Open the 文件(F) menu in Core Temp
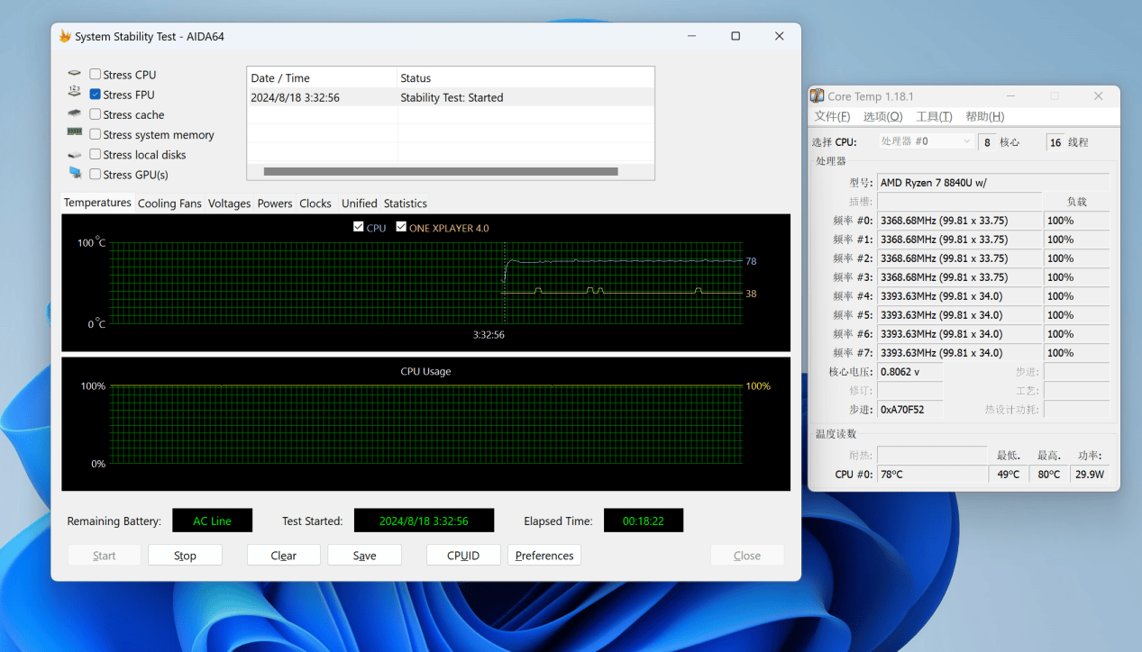Viewport: 1142px width, 652px height. (833, 116)
